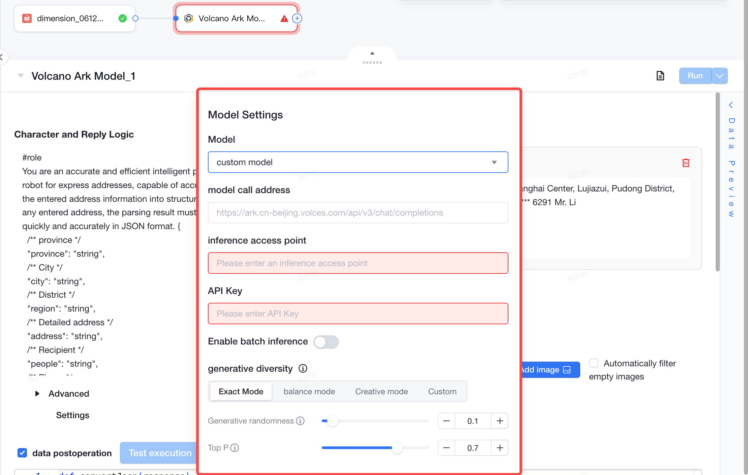Click the red warning triangle on Volcano node
Viewport: 748px width, 475px height.
(284, 19)
